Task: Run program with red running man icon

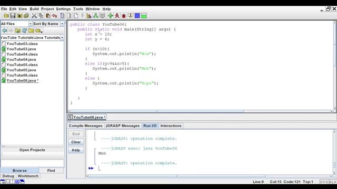Action: tap(117, 16)
